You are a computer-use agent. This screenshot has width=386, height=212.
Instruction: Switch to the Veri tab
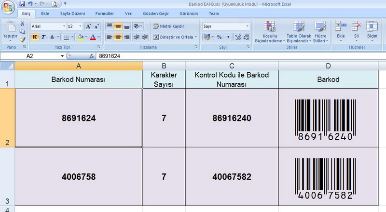click(128, 13)
